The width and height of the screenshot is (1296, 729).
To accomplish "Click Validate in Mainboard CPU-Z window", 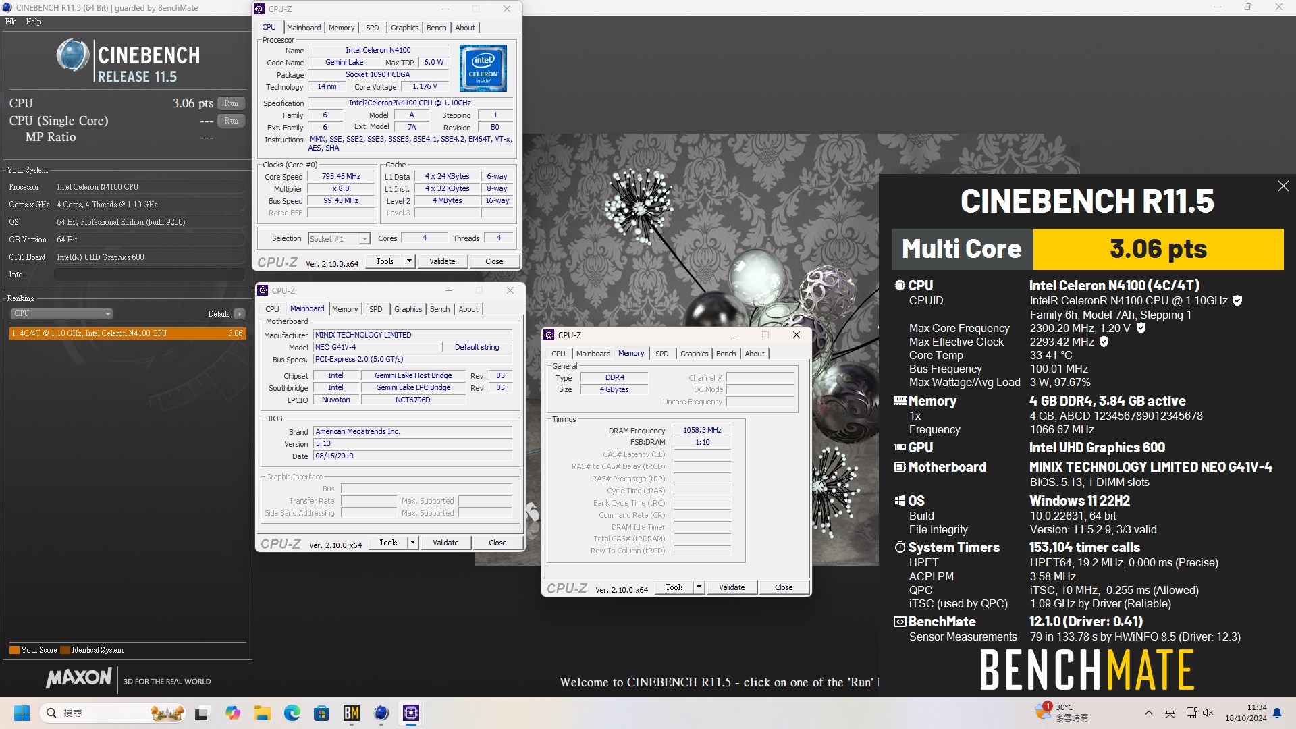I will [x=446, y=543].
